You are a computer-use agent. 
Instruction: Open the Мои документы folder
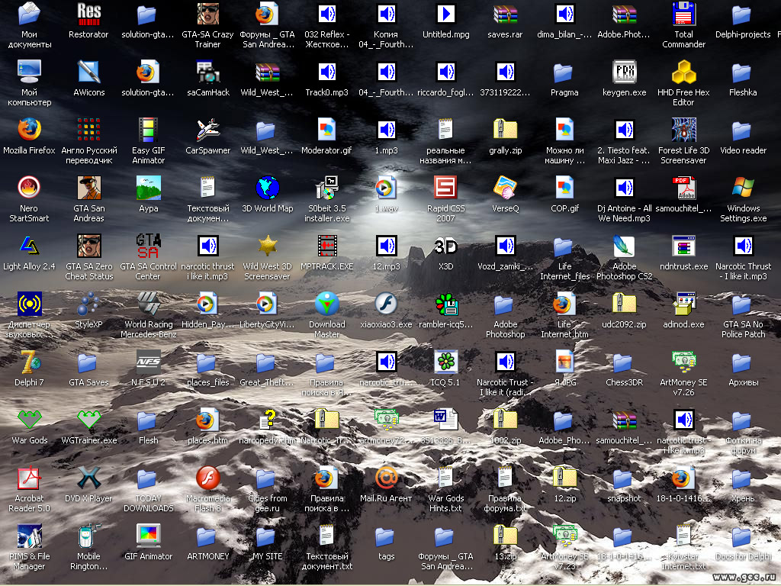point(29,14)
